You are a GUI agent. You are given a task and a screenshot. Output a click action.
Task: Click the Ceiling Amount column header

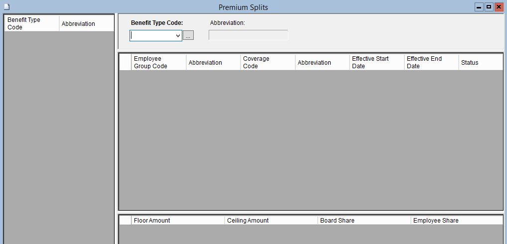coord(271,220)
